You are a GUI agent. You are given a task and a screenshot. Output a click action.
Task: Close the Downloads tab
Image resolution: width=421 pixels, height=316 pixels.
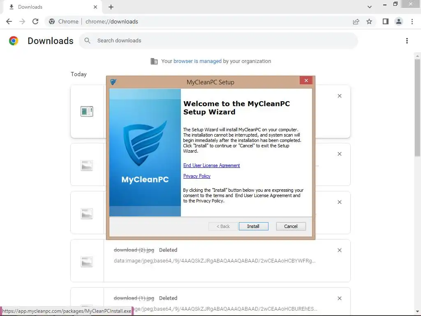(95, 7)
